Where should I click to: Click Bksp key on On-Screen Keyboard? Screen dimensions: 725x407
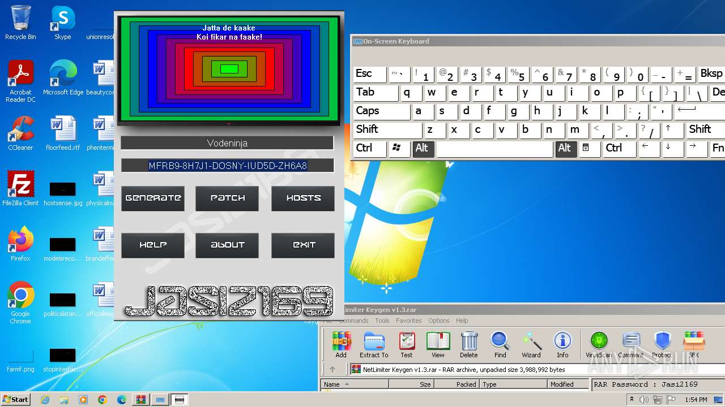pyautogui.click(x=711, y=74)
